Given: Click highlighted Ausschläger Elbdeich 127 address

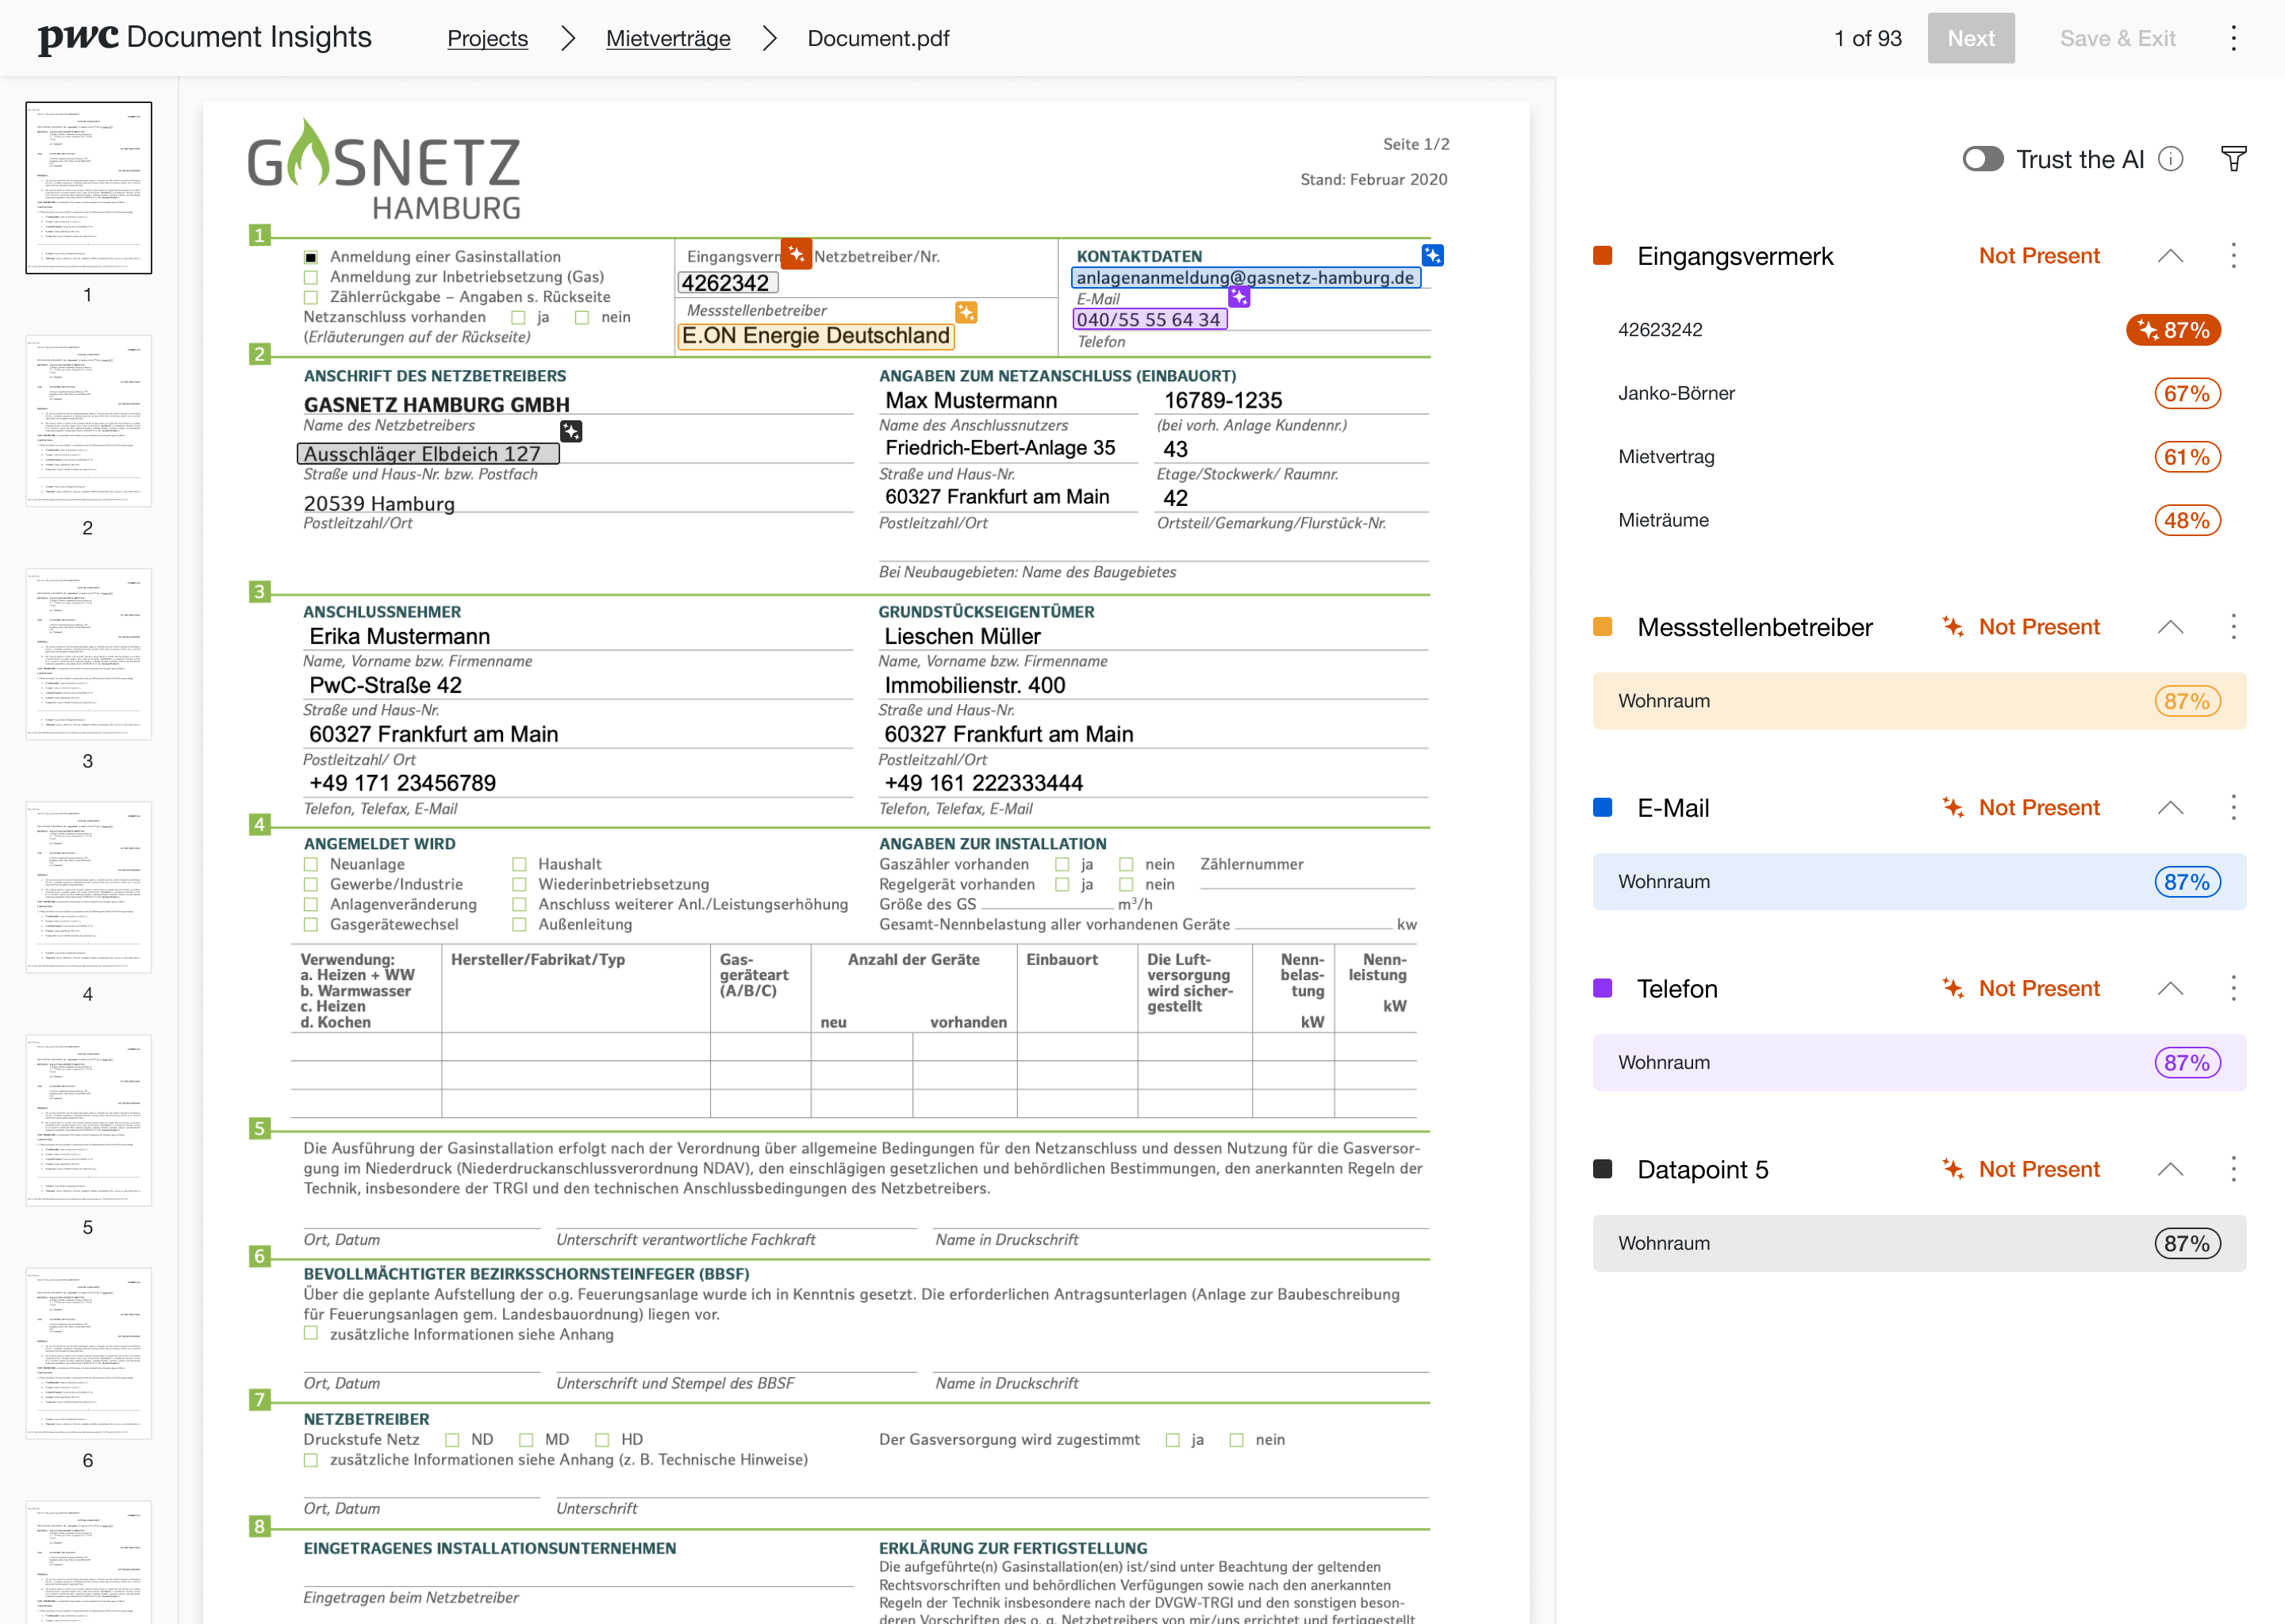Looking at the screenshot, I should click(427, 454).
